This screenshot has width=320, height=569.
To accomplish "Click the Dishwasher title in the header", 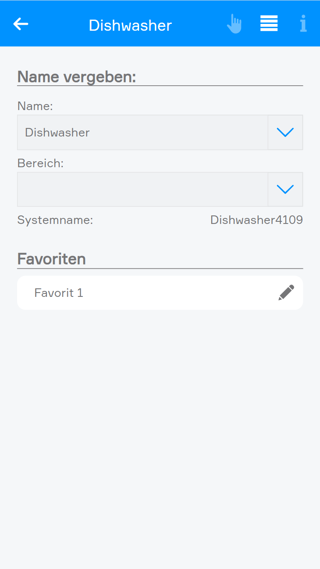I will tap(130, 25).
